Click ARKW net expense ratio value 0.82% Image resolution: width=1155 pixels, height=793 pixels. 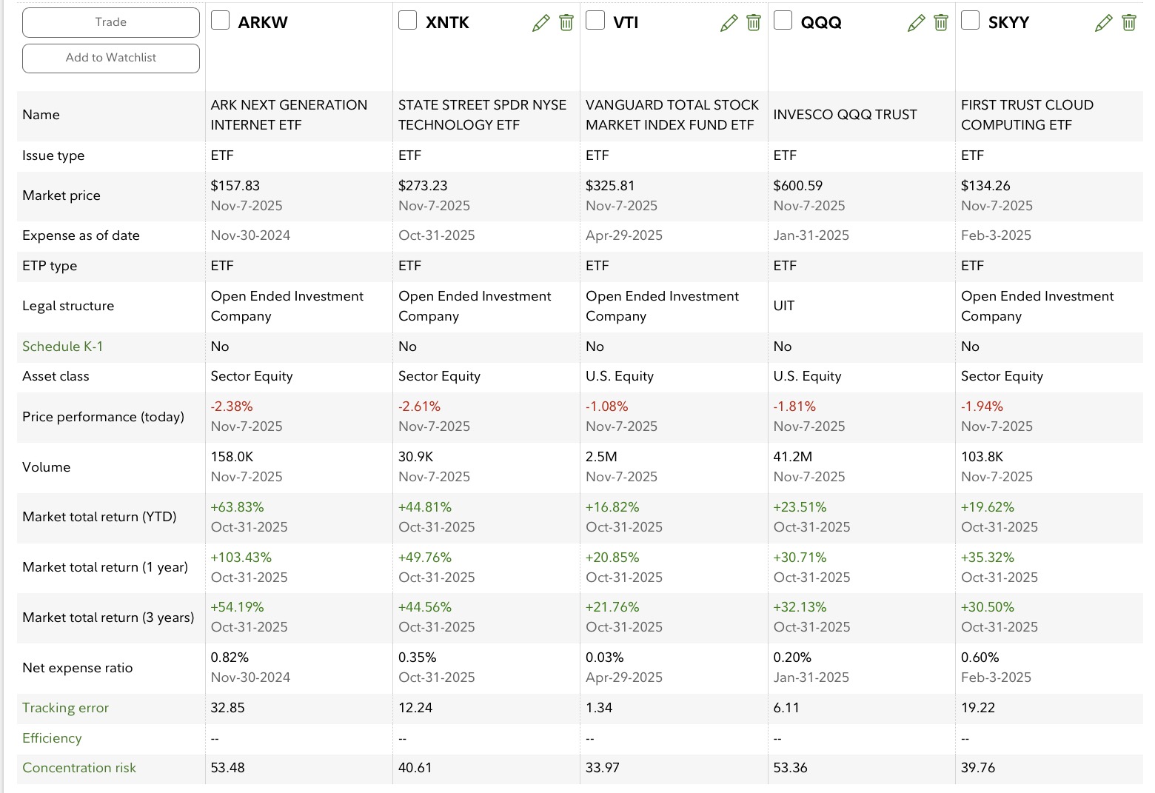tap(230, 658)
